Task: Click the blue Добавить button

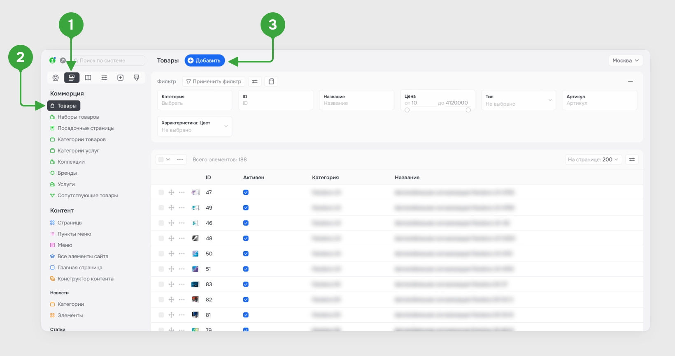Action: click(x=205, y=60)
